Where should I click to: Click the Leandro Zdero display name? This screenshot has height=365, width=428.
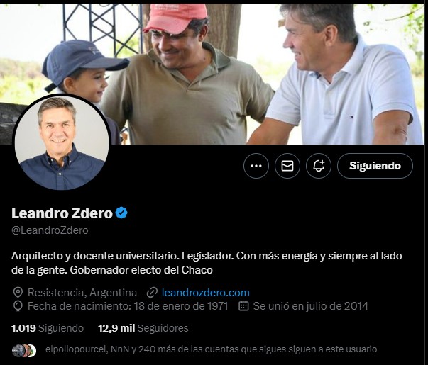click(62, 213)
